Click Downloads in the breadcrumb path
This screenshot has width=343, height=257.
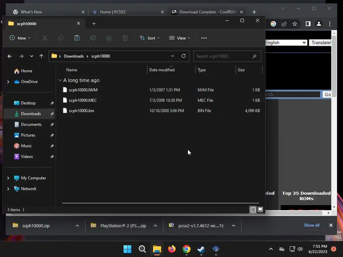pyautogui.click(x=74, y=56)
